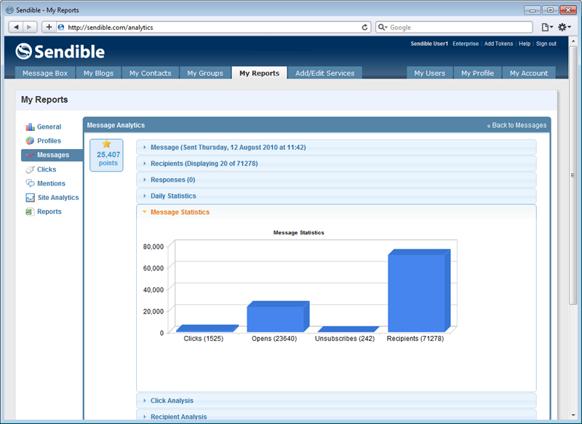Expand the Recipients section
The height and width of the screenshot is (424, 582).
(x=336, y=164)
